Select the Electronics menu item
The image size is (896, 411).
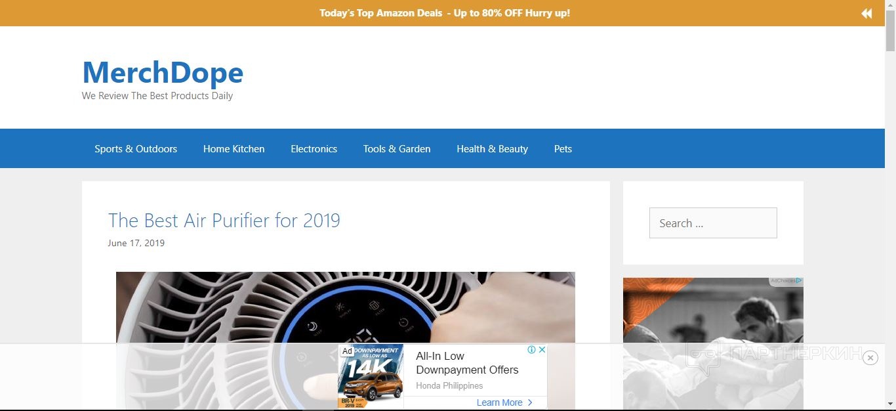click(314, 149)
